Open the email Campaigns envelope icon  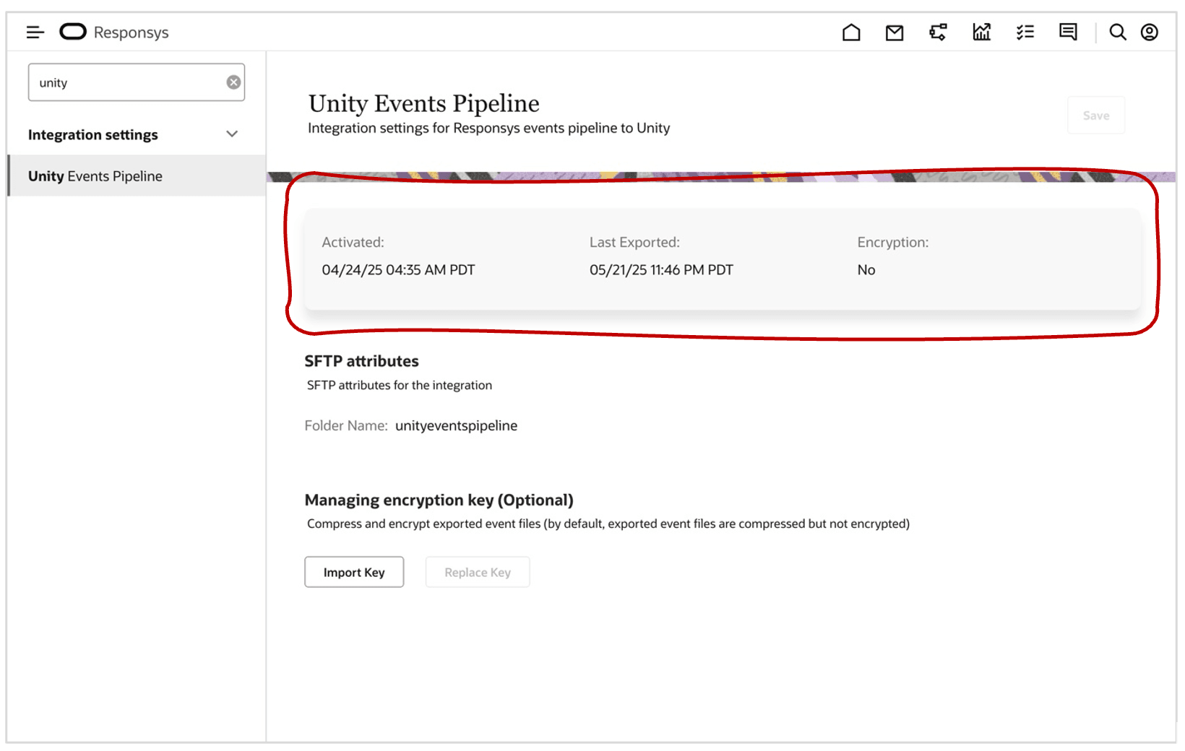point(895,32)
